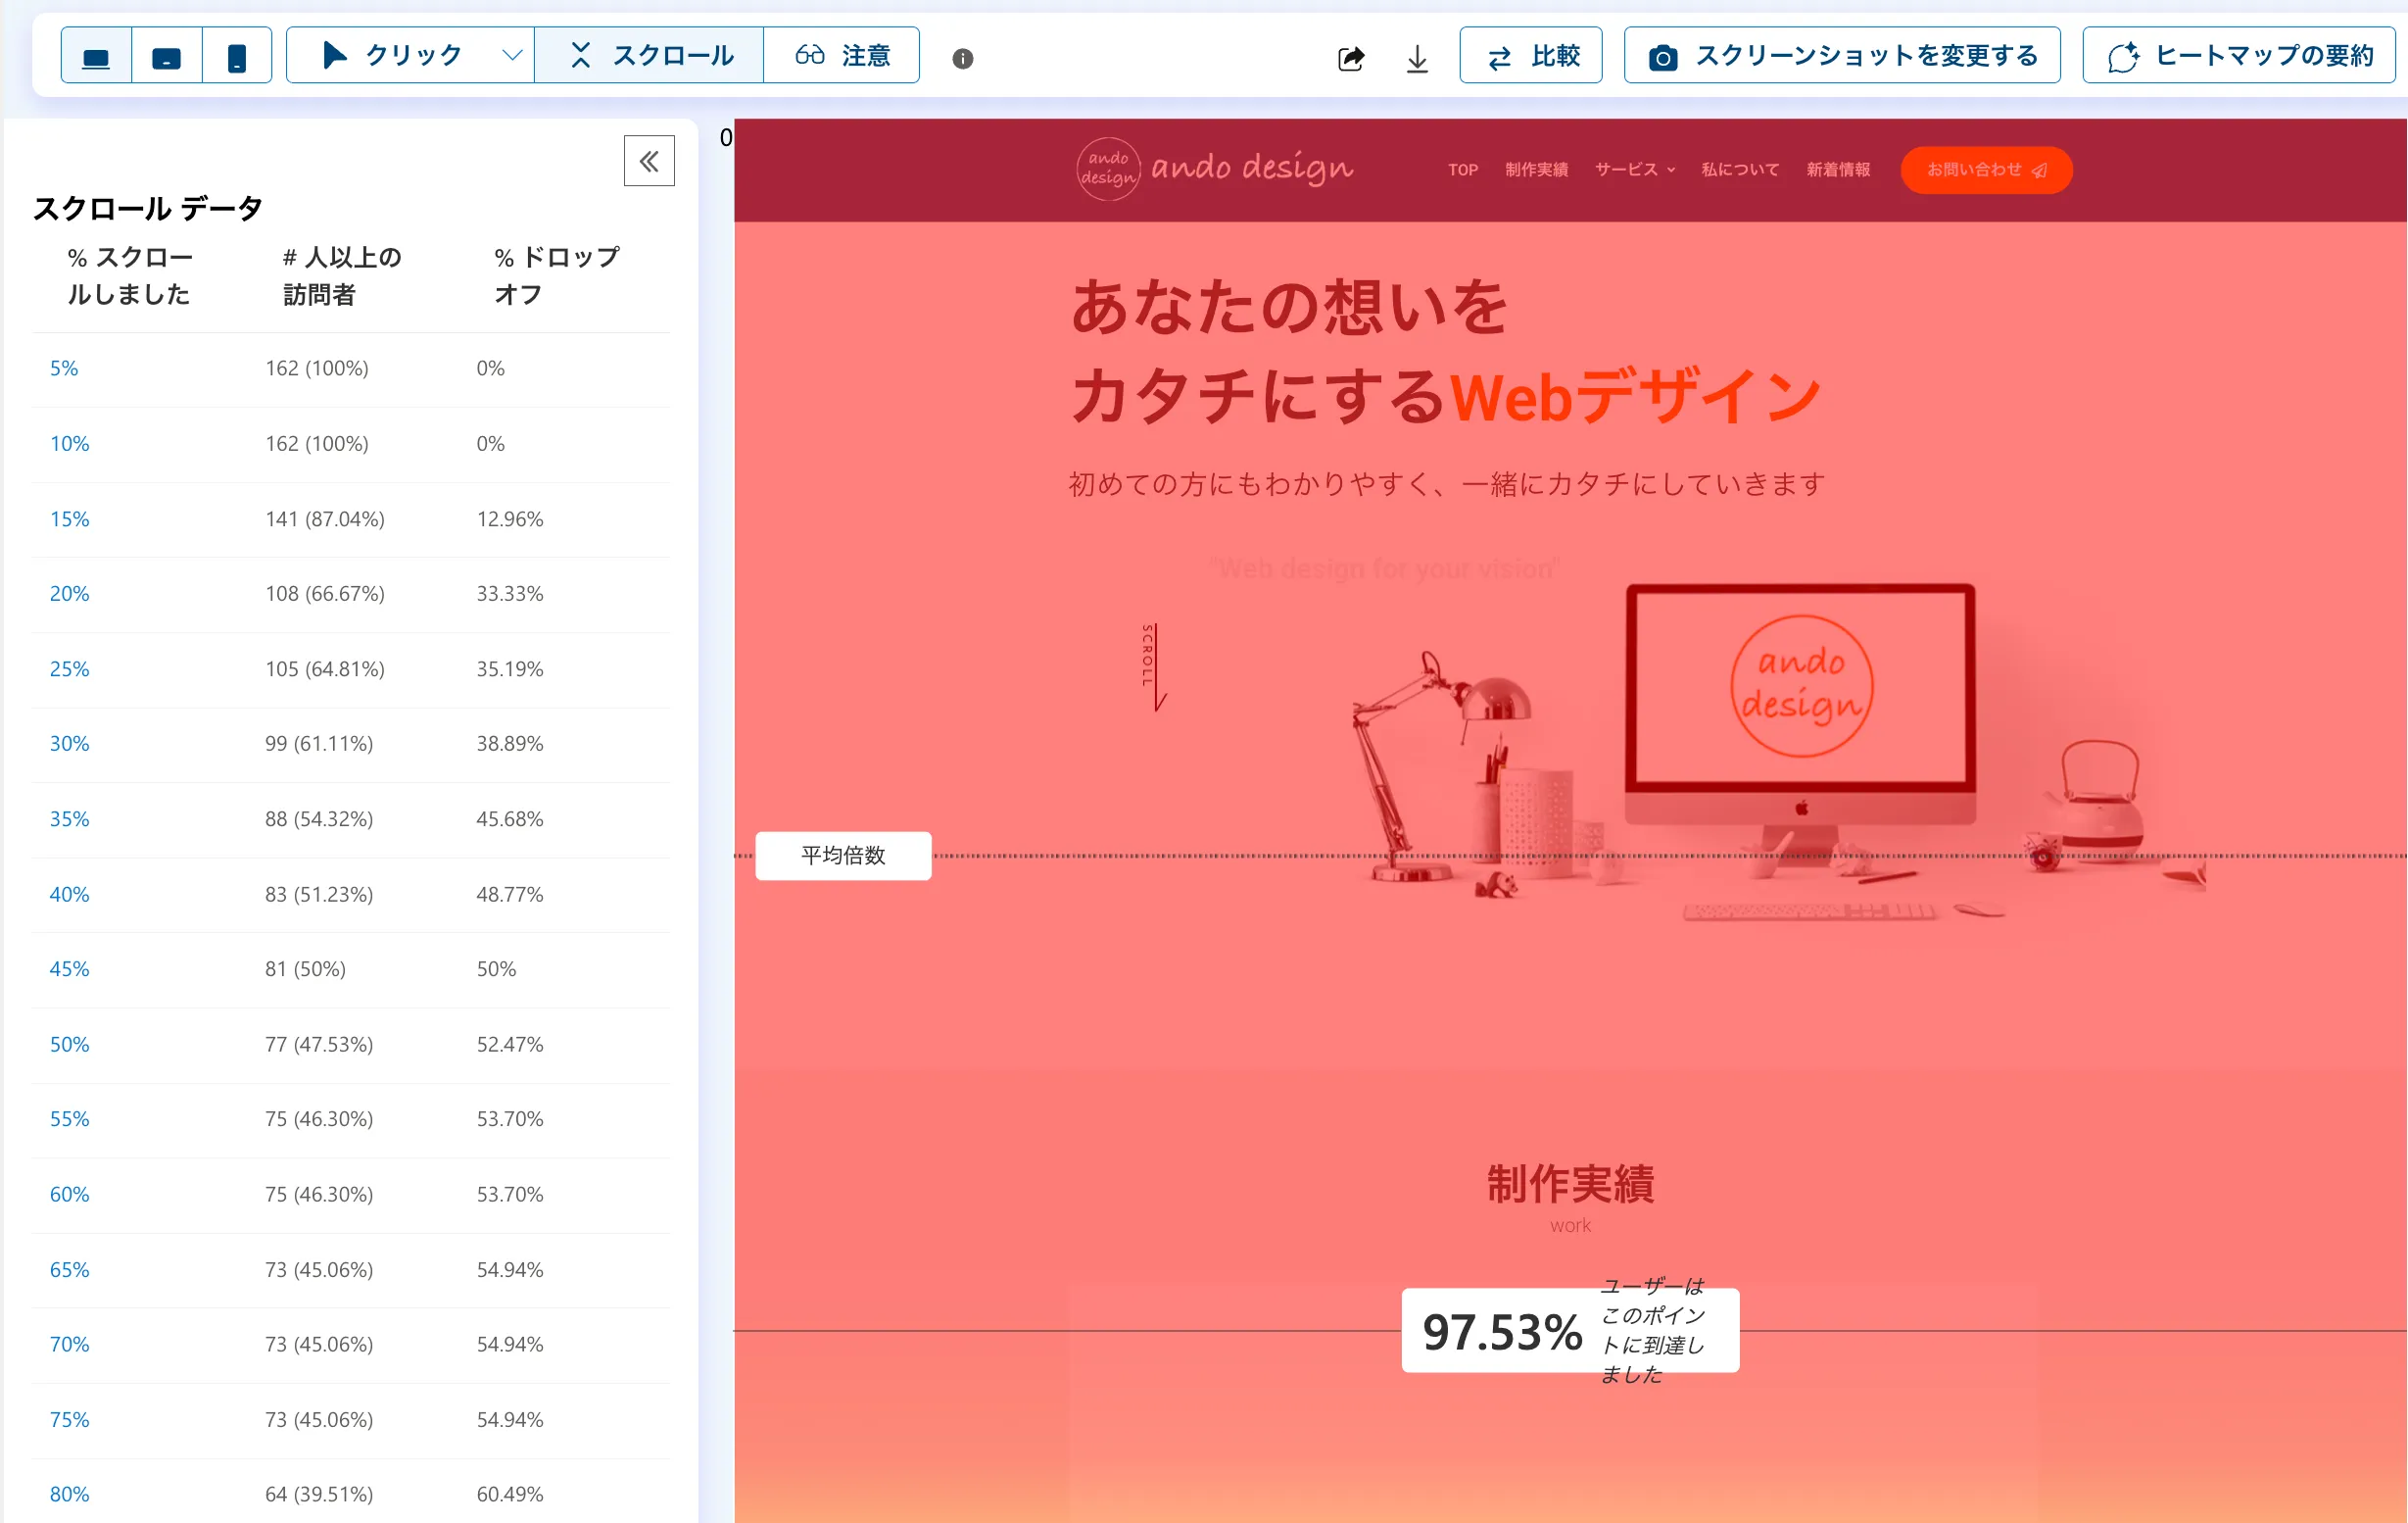Viewport: 2408px width, 1523px height.
Task: Click the お問い合わせ contact button in preview
Action: (1985, 171)
